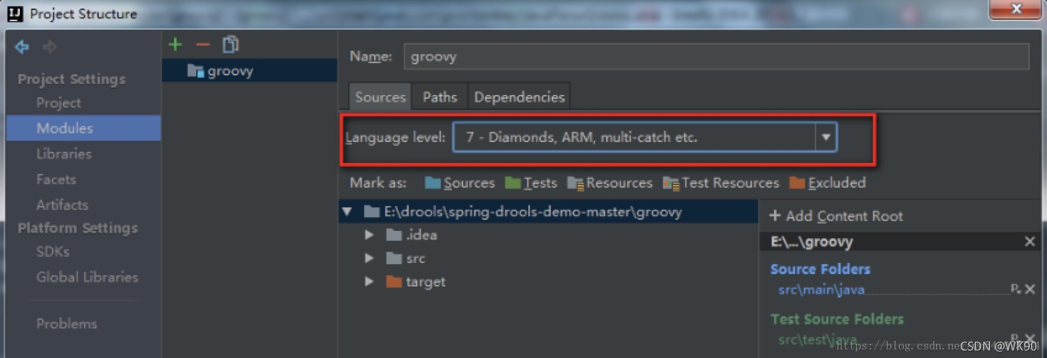Click the back navigation arrow
The height and width of the screenshot is (358, 1047).
(x=22, y=47)
